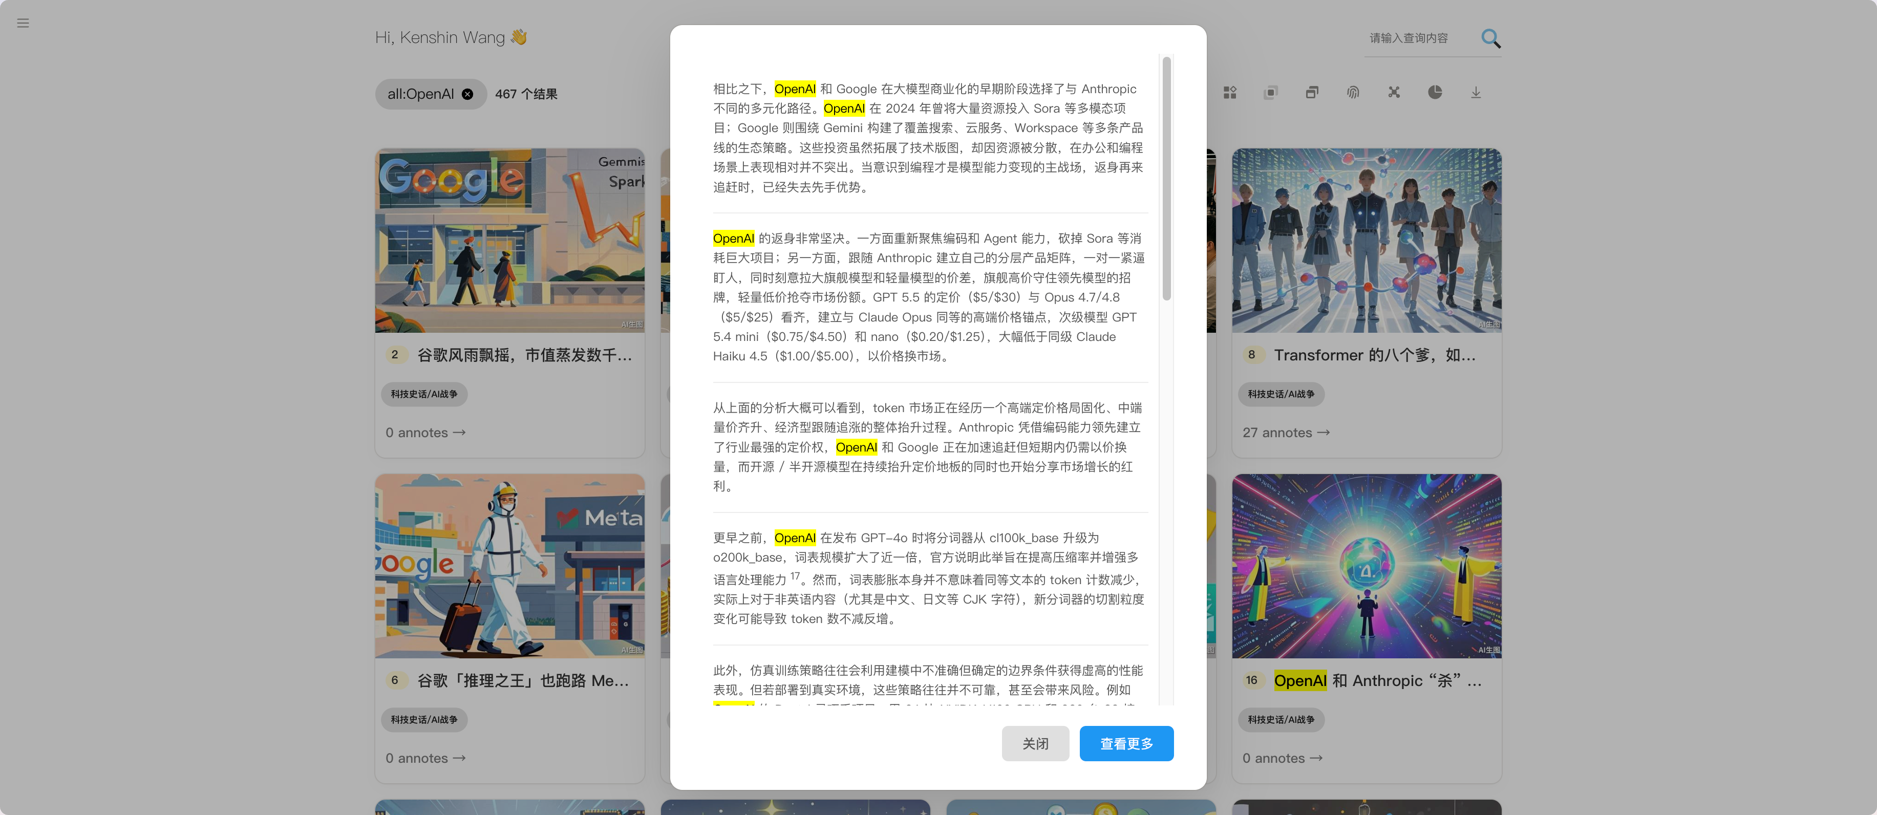
Task: Click the overlapping squares icon
Action: point(1271,93)
